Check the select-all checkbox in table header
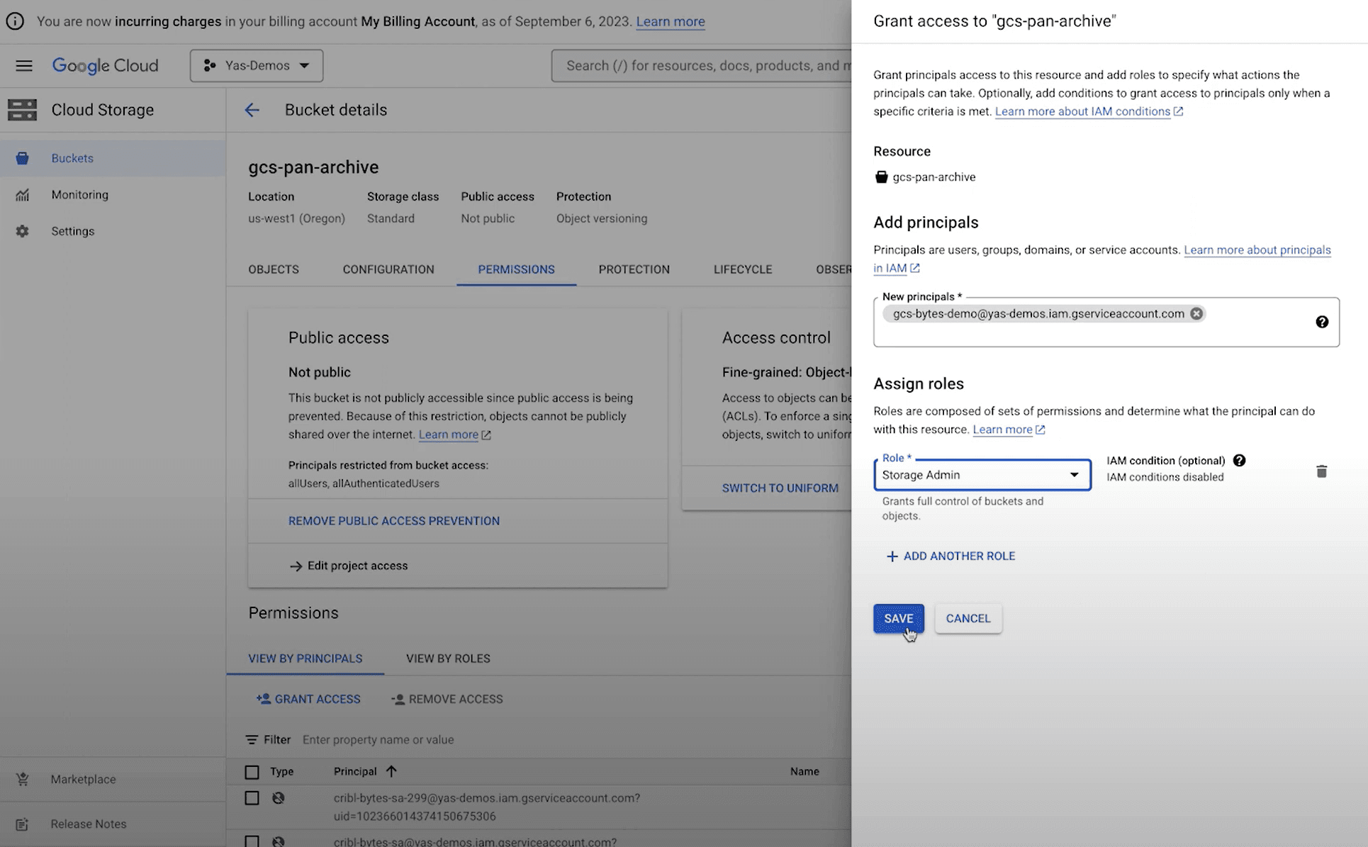Viewport: 1368px width, 847px height. click(x=252, y=772)
